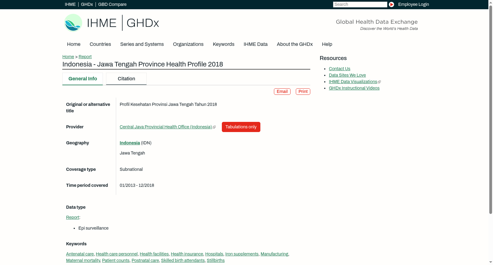Click the Home breadcrumb link
Image resolution: width=493 pixels, height=265 pixels.
coord(68,57)
